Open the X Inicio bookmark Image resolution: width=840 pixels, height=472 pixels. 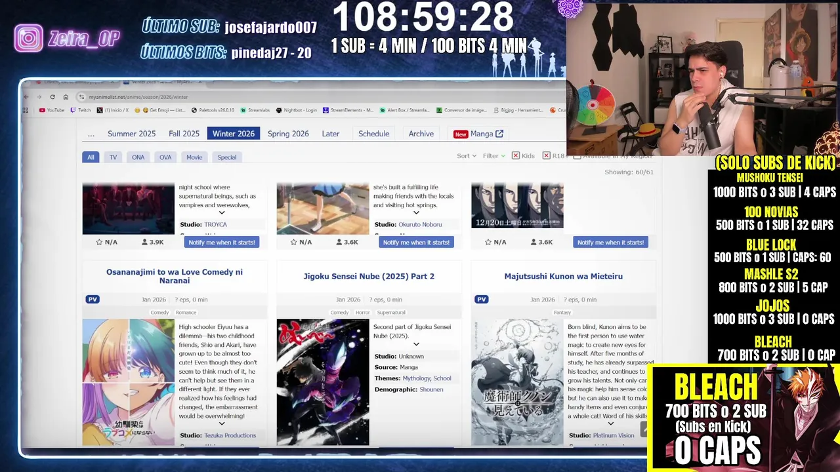tap(113, 110)
